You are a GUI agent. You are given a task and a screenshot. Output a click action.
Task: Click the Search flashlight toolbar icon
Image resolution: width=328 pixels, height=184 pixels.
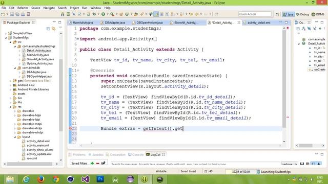pyautogui.click(x=142, y=14)
